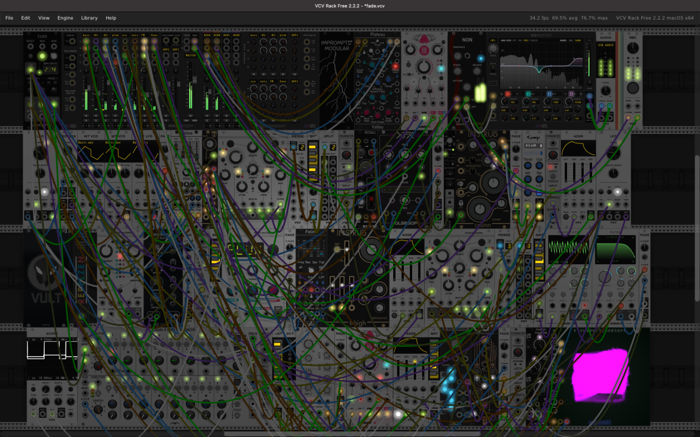Viewport: 700px width, 437px height.
Task: Open the Library menu
Action: [89, 18]
